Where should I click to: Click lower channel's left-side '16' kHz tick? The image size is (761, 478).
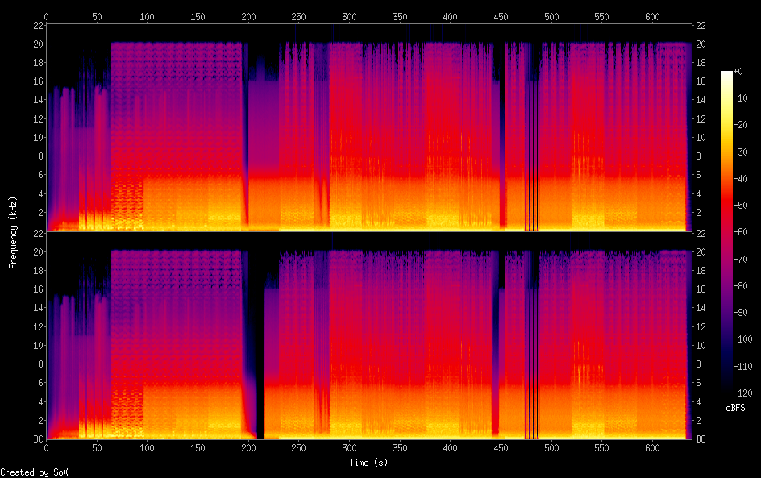tap(39, 289)
